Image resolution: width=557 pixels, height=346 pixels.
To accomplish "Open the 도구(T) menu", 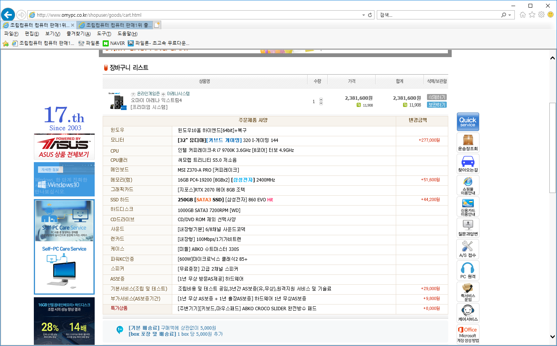I will coord(104,34).
